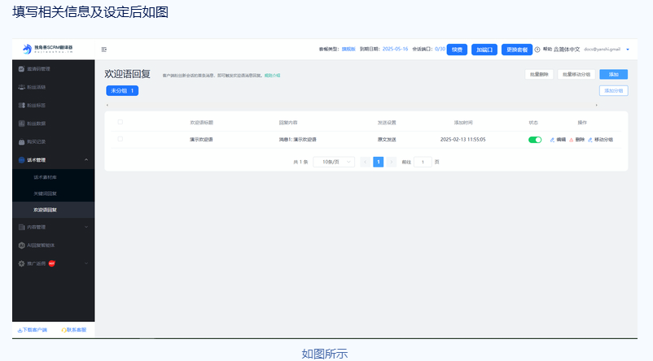Click the customer service headset icon
Image resolution: width=653 pixels, height=361 pixels.
point(64,330)
